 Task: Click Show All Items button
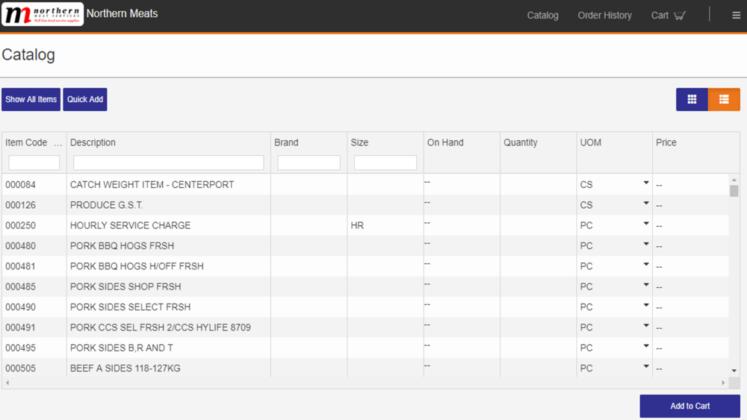(31, 99)
